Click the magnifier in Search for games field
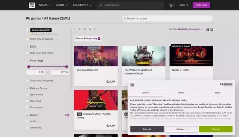Screen dimensions: 239x137 coord(125,18)
